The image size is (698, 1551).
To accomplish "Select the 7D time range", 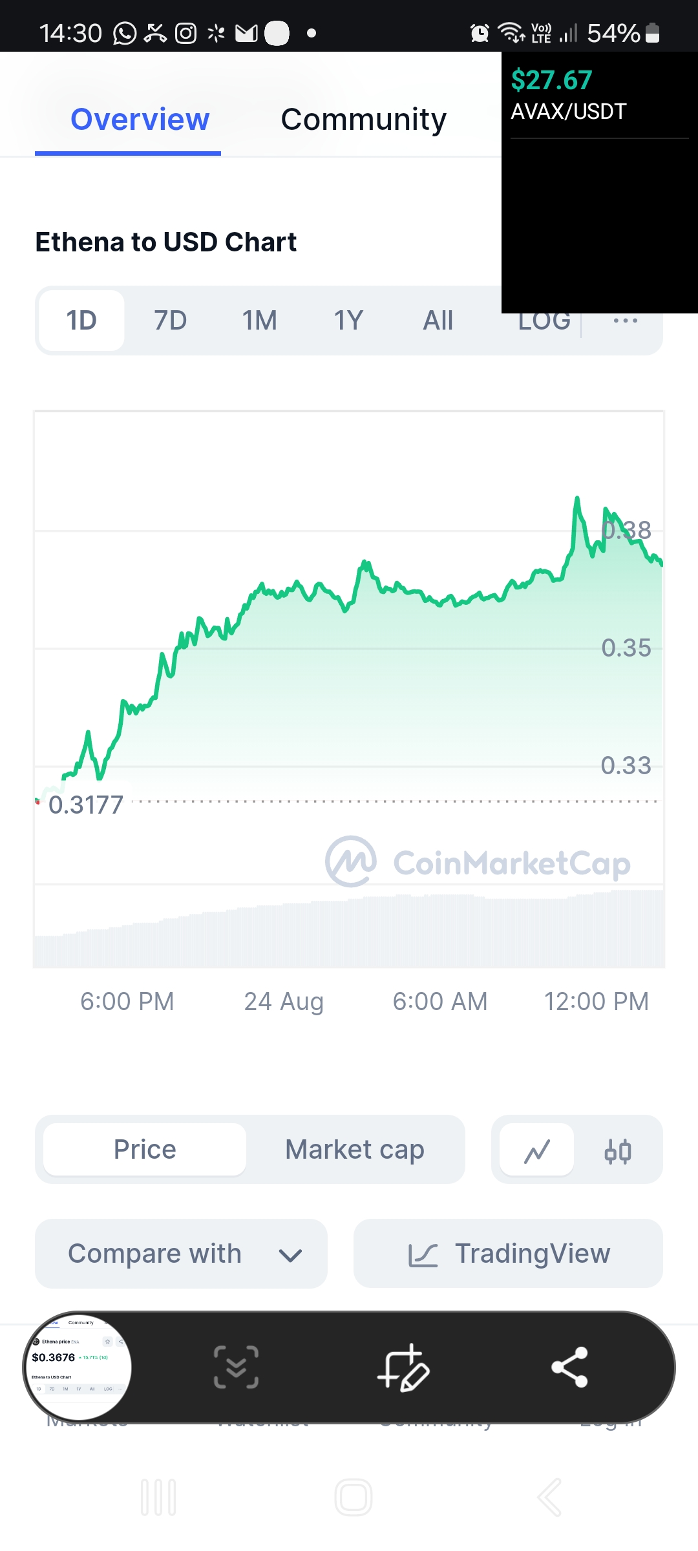I will tap(171, 321).
